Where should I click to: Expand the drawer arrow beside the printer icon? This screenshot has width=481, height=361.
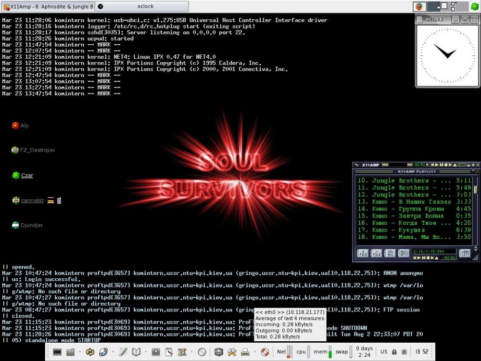254,352
